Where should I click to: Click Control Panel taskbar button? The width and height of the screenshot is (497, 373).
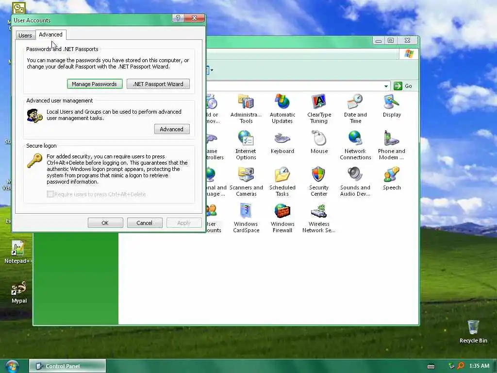click(x=67, y=366)
